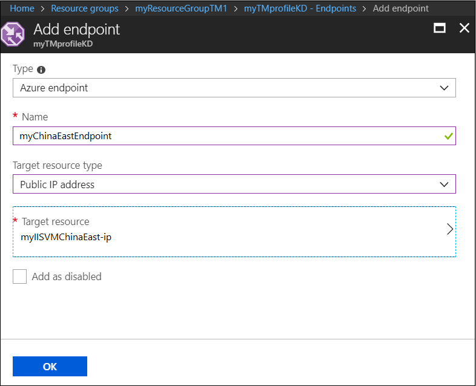Click the Type info icon

coord(41,70)
